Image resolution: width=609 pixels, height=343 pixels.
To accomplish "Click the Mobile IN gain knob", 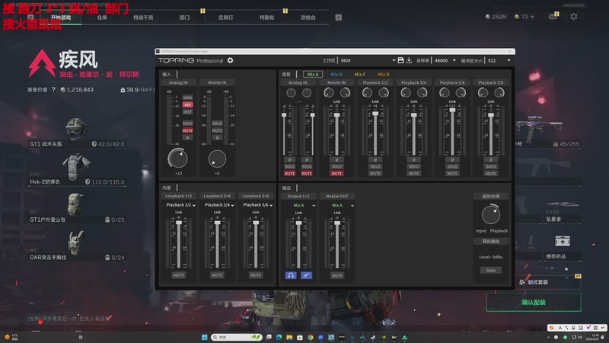I will click(217, 159).
